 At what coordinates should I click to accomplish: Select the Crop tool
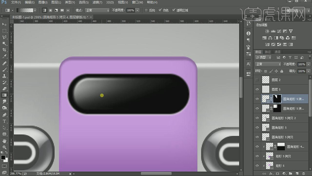tap(4, 50)
